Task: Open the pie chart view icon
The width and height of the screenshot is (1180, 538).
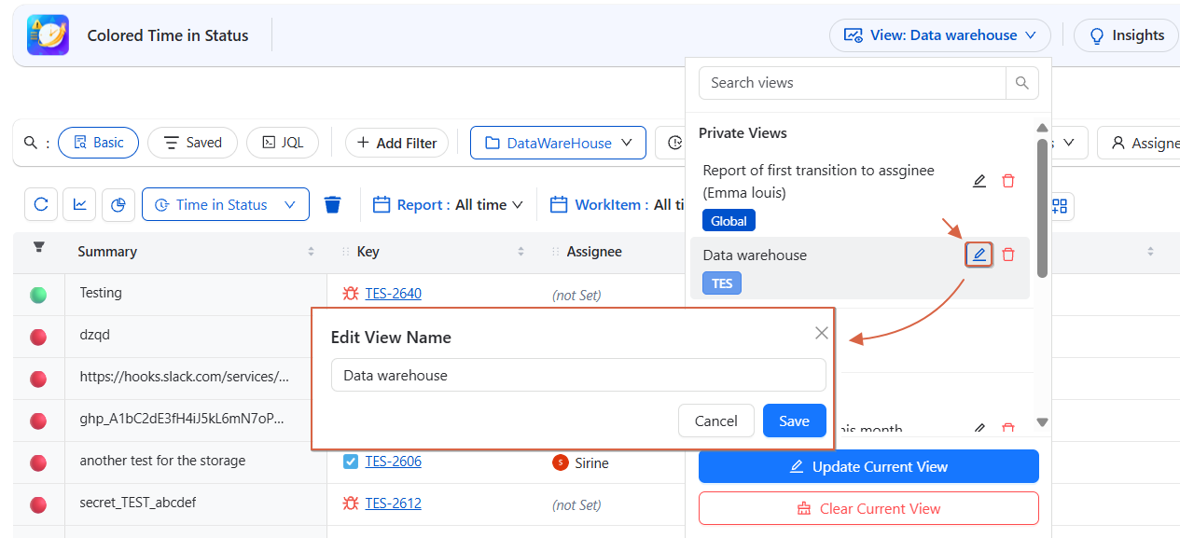Action: [118, 204]
